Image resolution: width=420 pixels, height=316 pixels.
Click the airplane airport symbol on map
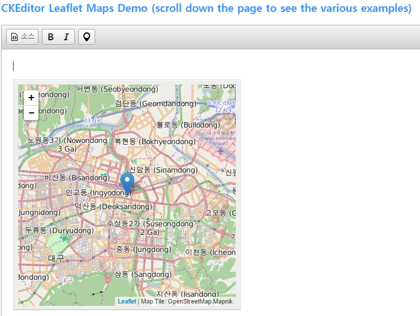pos(220,151)
